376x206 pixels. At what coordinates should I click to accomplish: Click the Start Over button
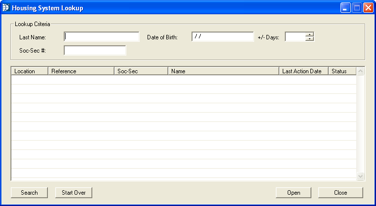click(x=74, y=193)
